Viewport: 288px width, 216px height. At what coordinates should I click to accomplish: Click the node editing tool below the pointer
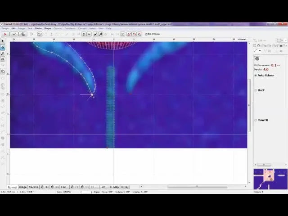(3, 47)
